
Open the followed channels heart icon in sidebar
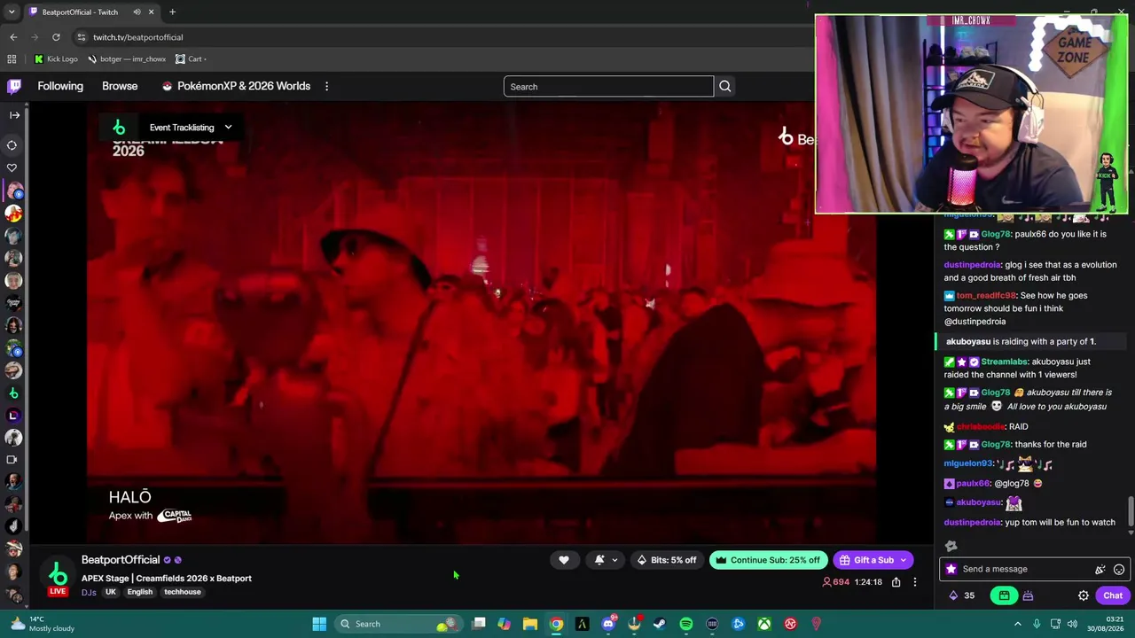click(12, 167)
